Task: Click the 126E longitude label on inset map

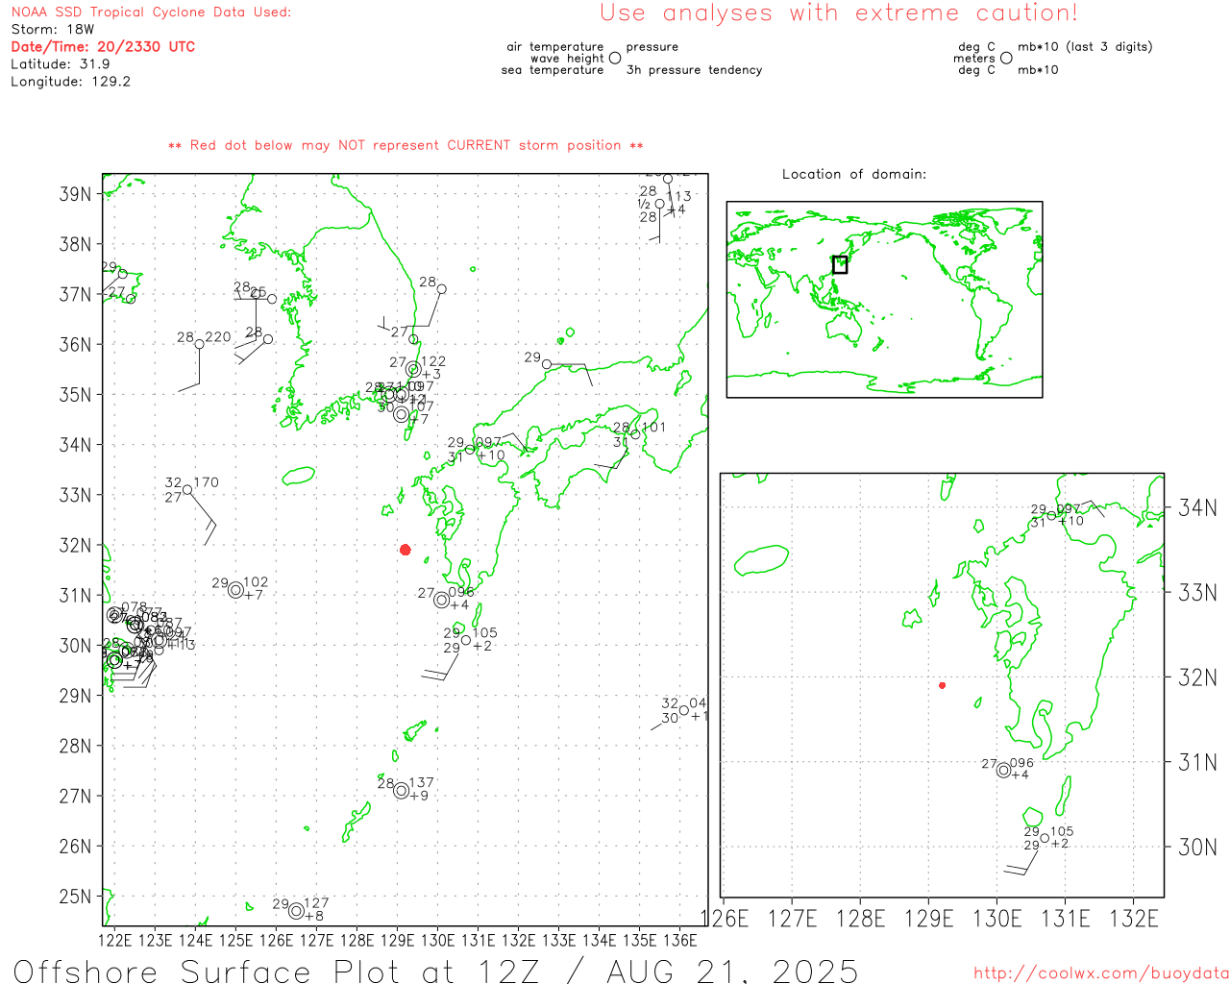Action: point(725,919)
